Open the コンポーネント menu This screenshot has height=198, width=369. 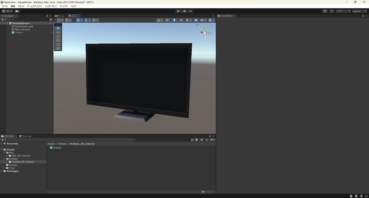click(x=51, y=6)
